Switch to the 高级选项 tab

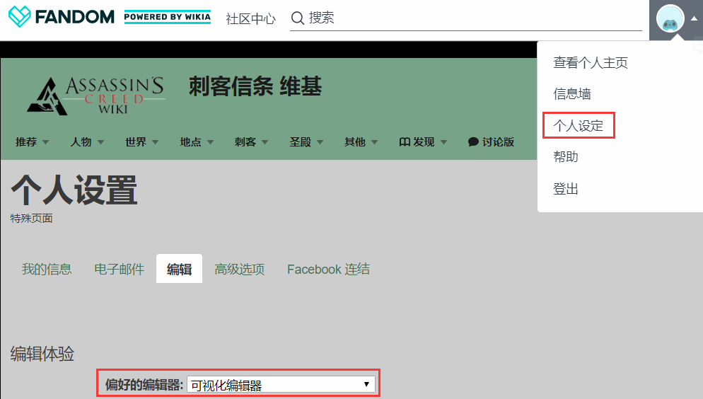coord(240,269)
